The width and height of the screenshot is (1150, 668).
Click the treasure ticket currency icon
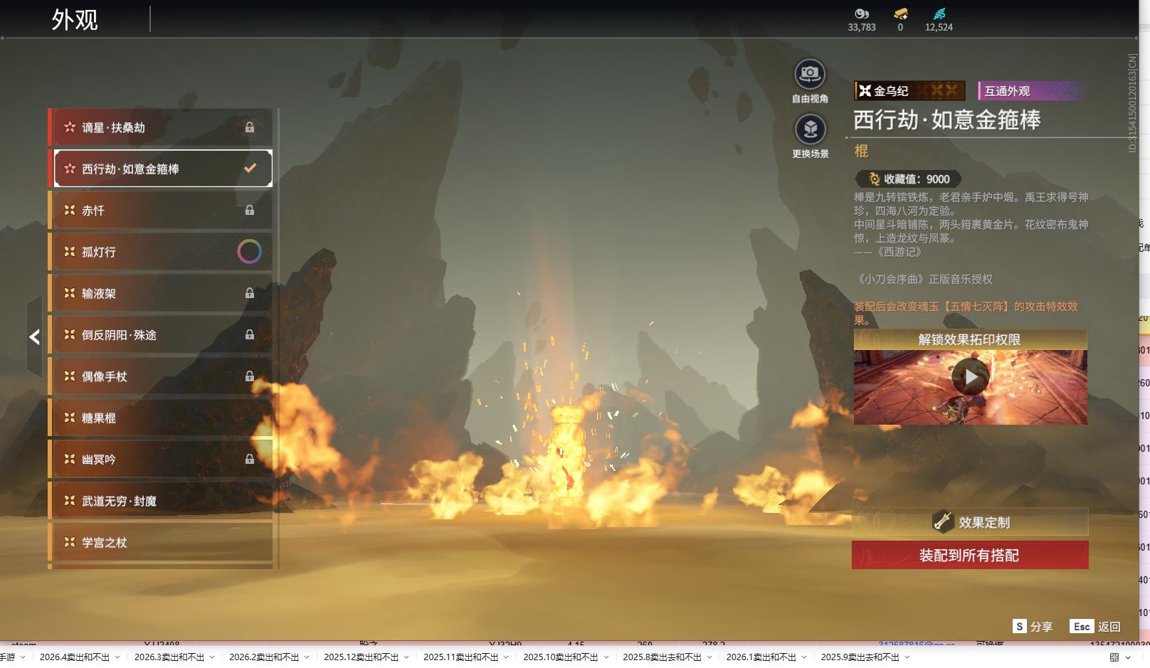coord(900,14)
